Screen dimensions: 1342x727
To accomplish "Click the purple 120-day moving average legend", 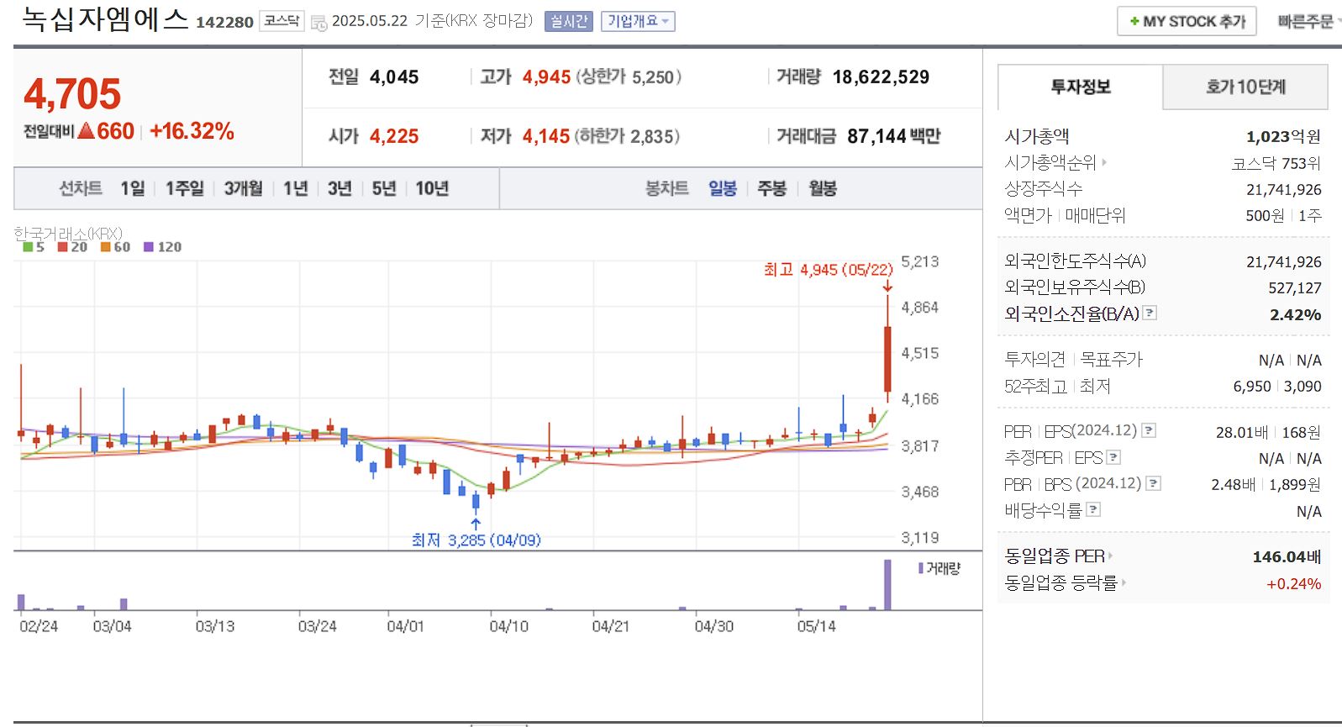I will click(162, 247).
